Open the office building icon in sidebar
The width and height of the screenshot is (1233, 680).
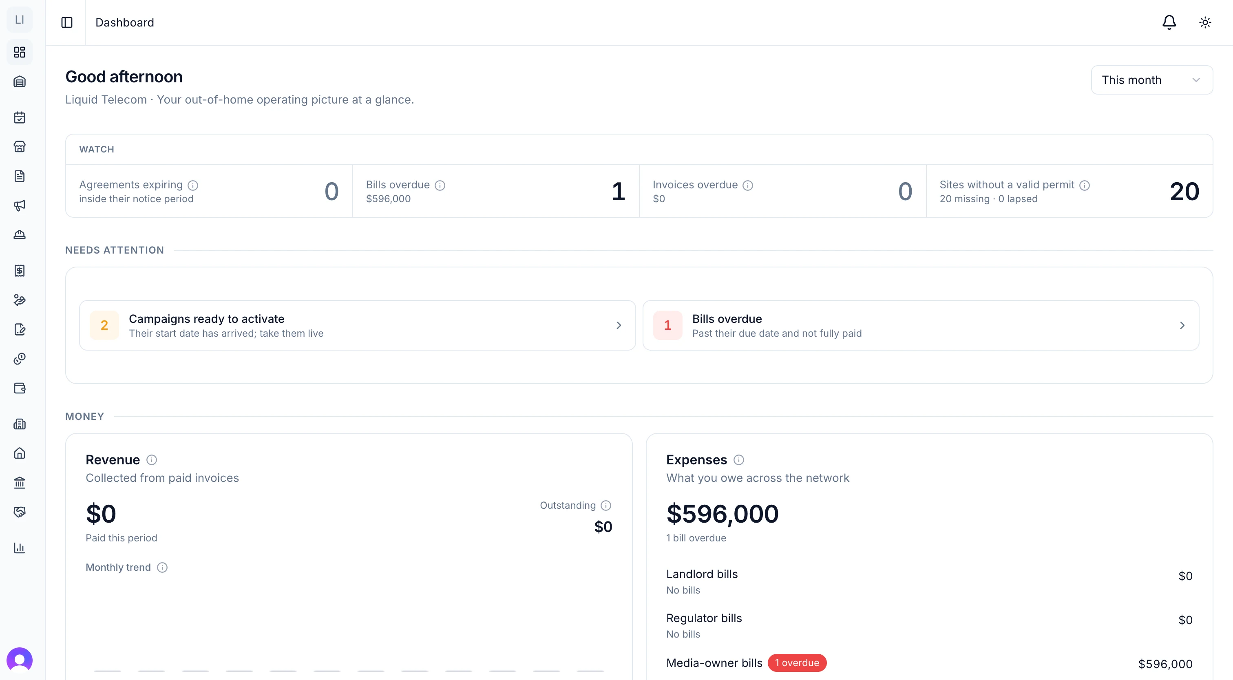tap(20, 424)
